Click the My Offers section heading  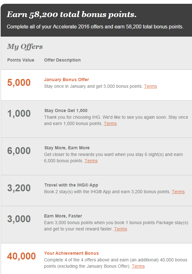coord(25,47)
